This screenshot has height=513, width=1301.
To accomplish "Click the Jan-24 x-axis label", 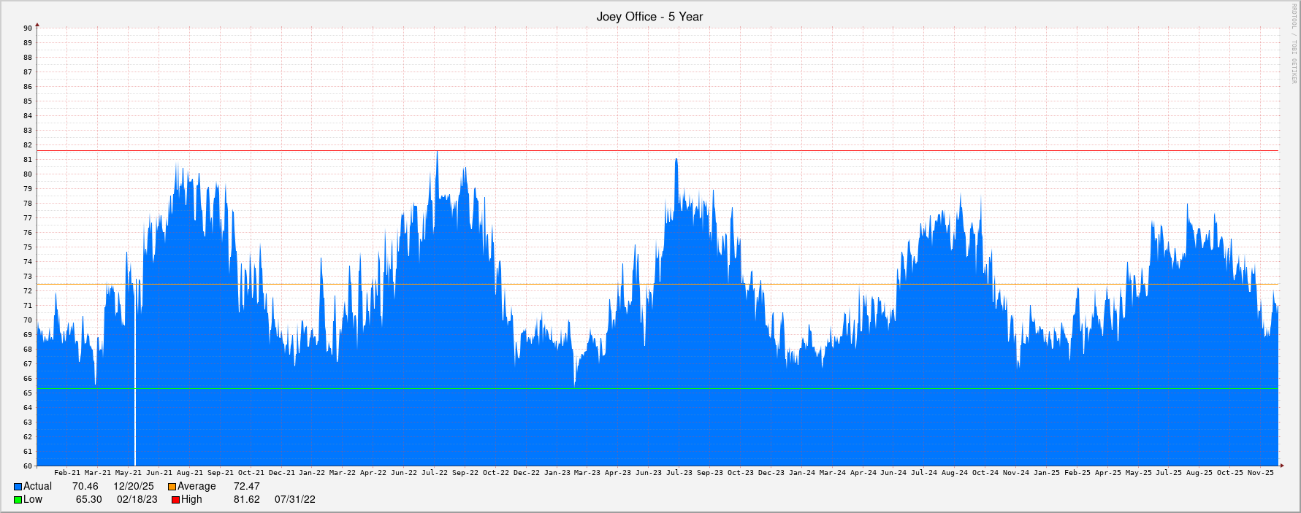I will (801, 473).
